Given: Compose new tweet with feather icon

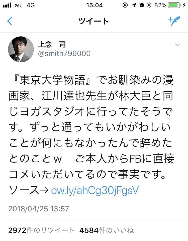Looking at the screenshot, I should coord(174,21).
